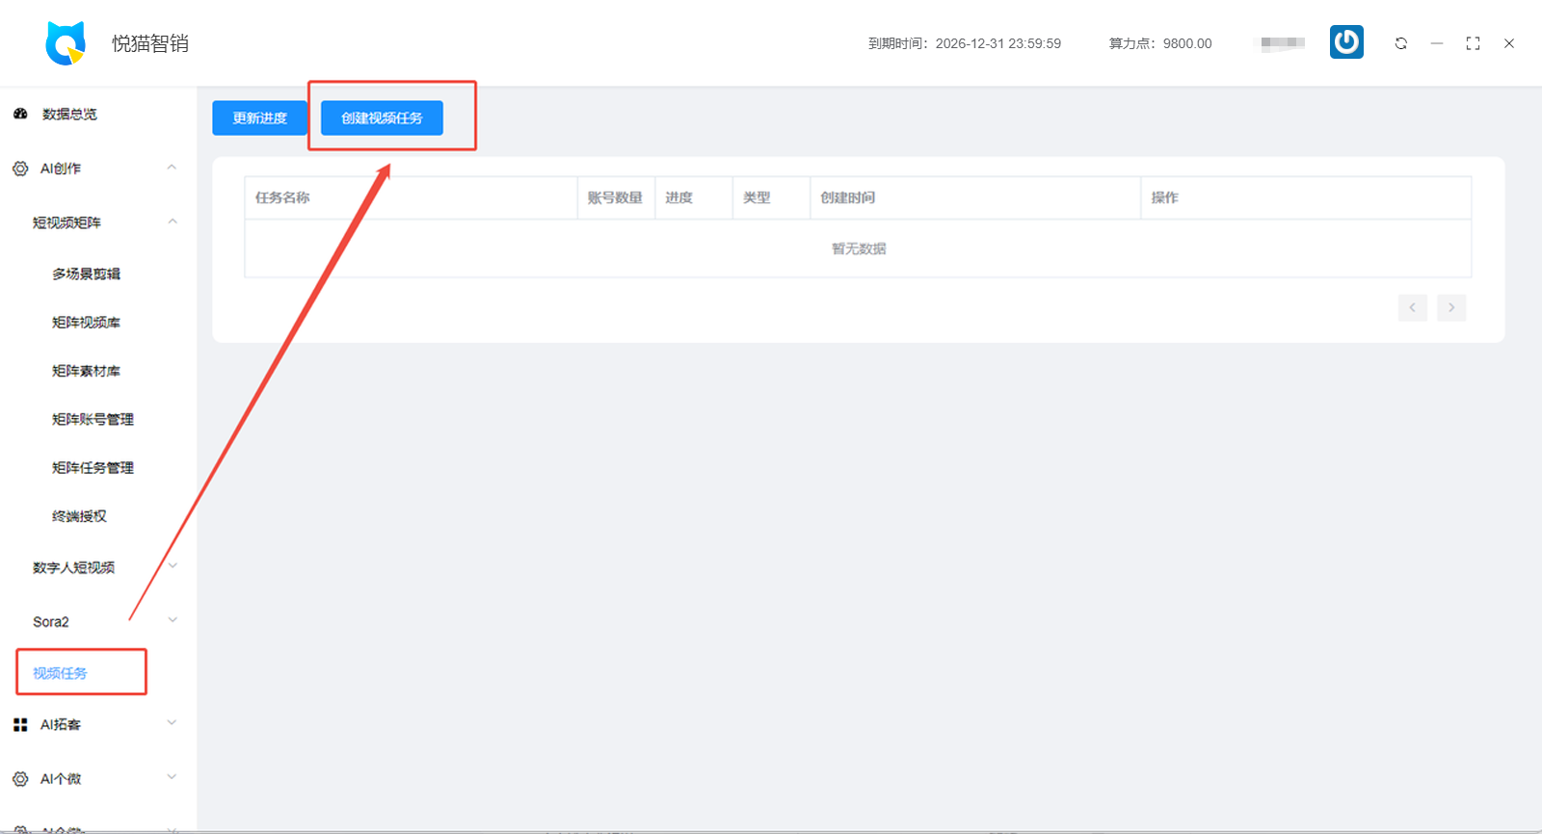Select 矩阵账号管理 menu item
This screenshot has height=834, width=1542.
click(x=93, y=419)
